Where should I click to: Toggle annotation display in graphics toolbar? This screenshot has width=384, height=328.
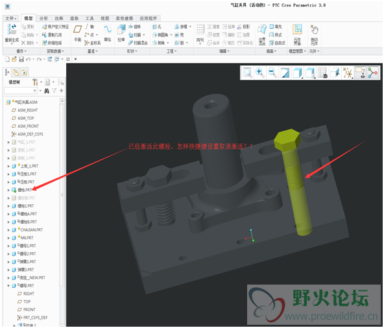coord(360,73)
